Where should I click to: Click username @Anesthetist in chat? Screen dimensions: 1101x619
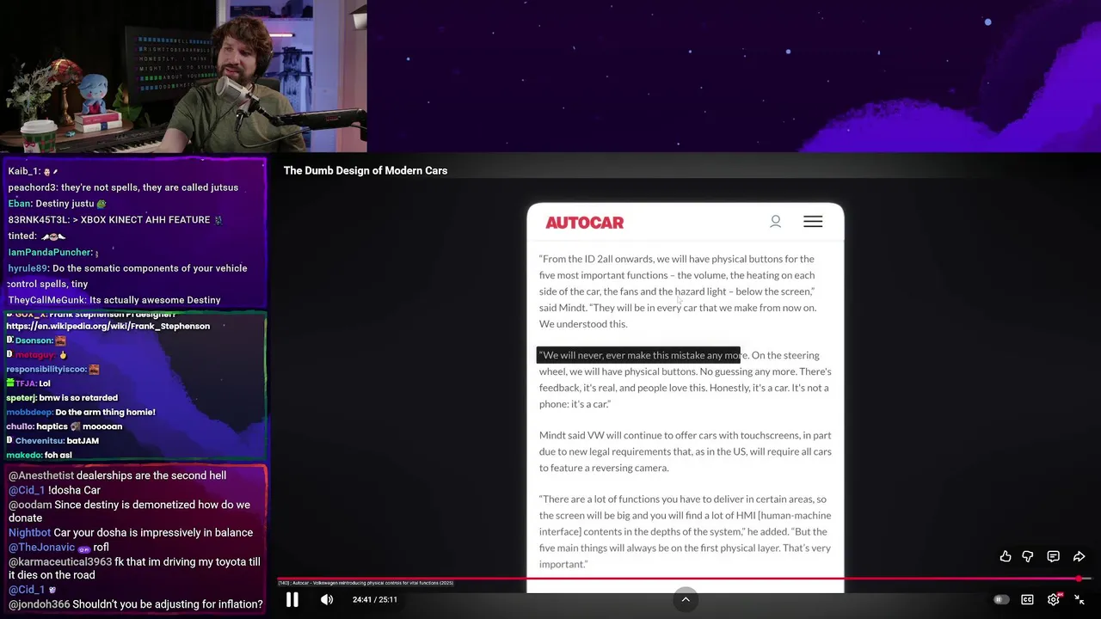tap(41, 475)
